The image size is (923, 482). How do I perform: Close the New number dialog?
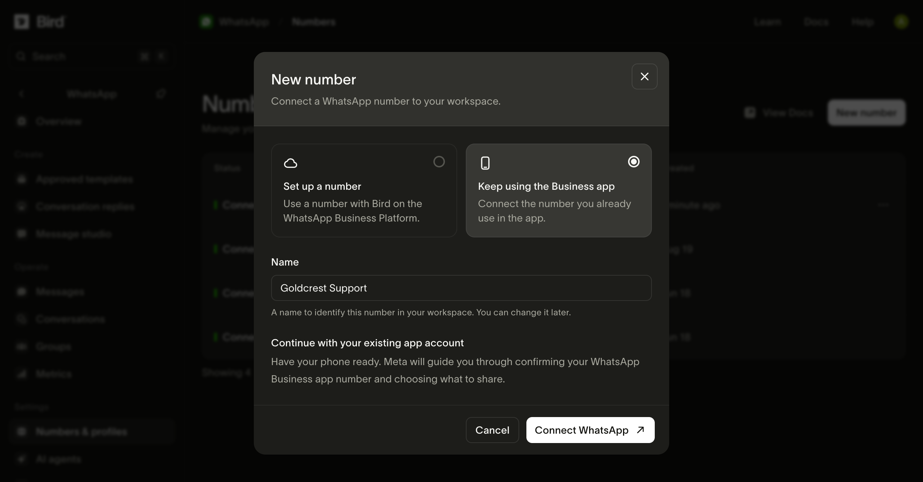644,76
